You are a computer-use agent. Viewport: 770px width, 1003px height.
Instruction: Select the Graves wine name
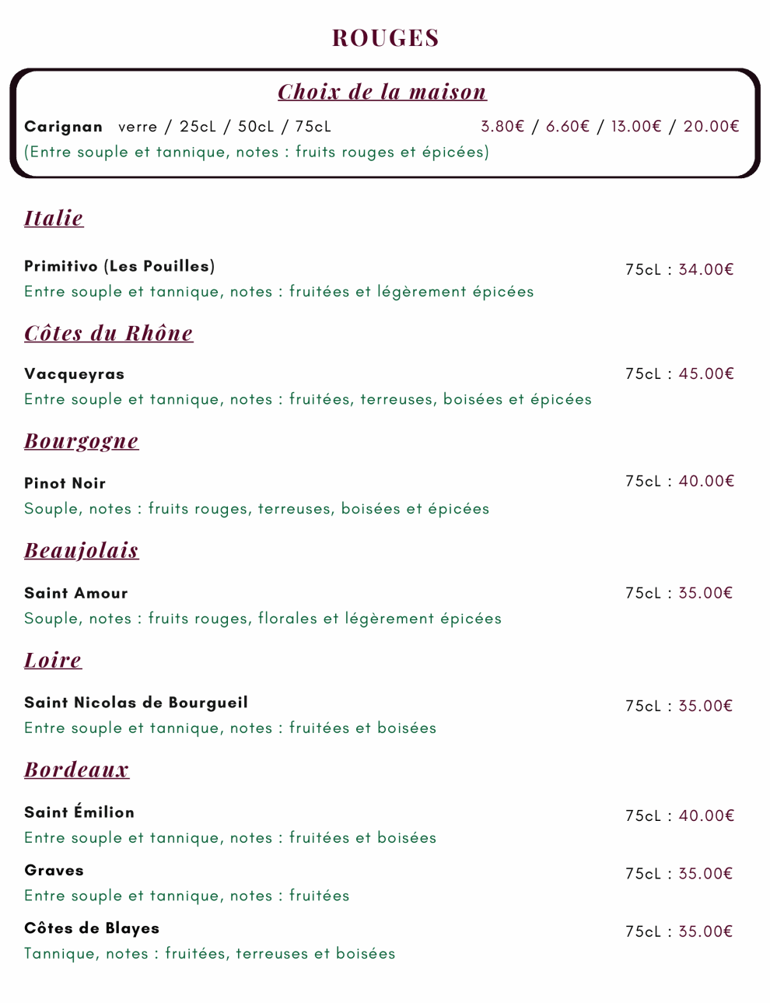coord(54,871)
